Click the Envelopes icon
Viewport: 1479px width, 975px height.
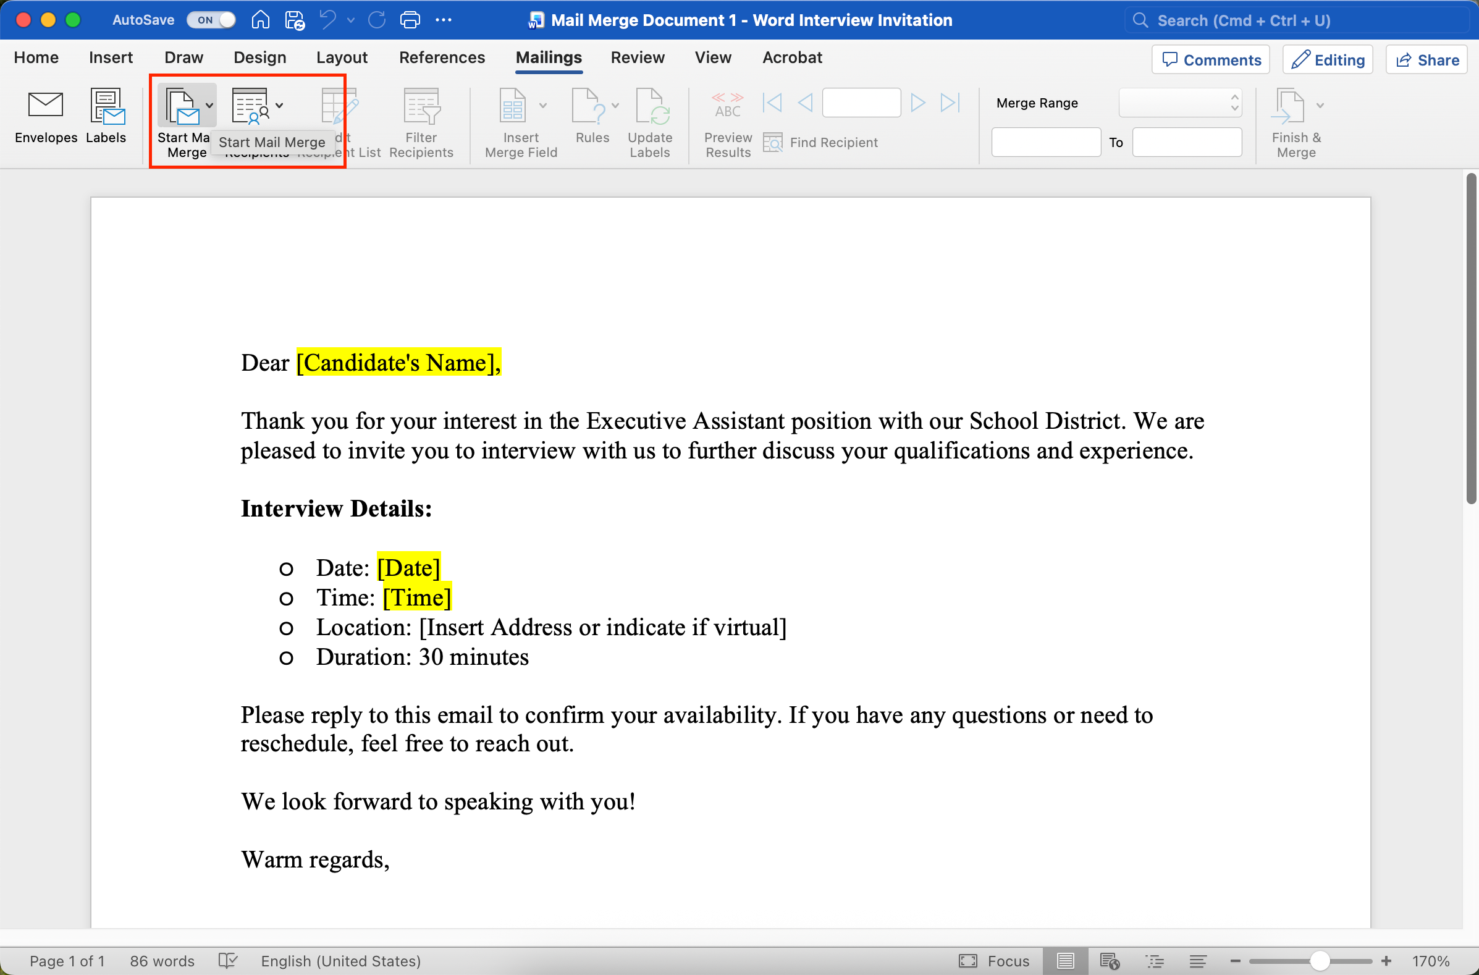click(x=45, y=106)
